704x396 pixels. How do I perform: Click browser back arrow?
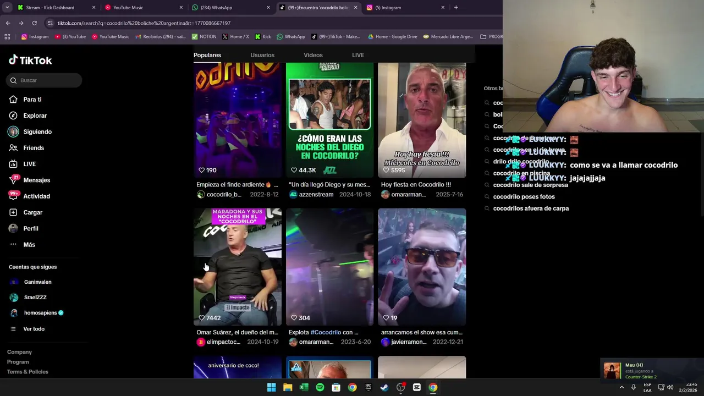tap(8, 23)
